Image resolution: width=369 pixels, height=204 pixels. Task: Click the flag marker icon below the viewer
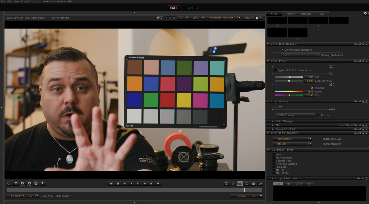click(43, 183)
